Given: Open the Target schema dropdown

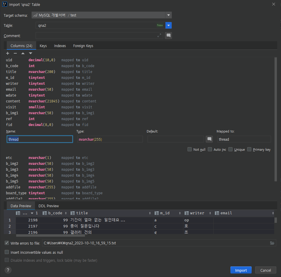Looking at the screenshot, I should [x=168, y=15].
